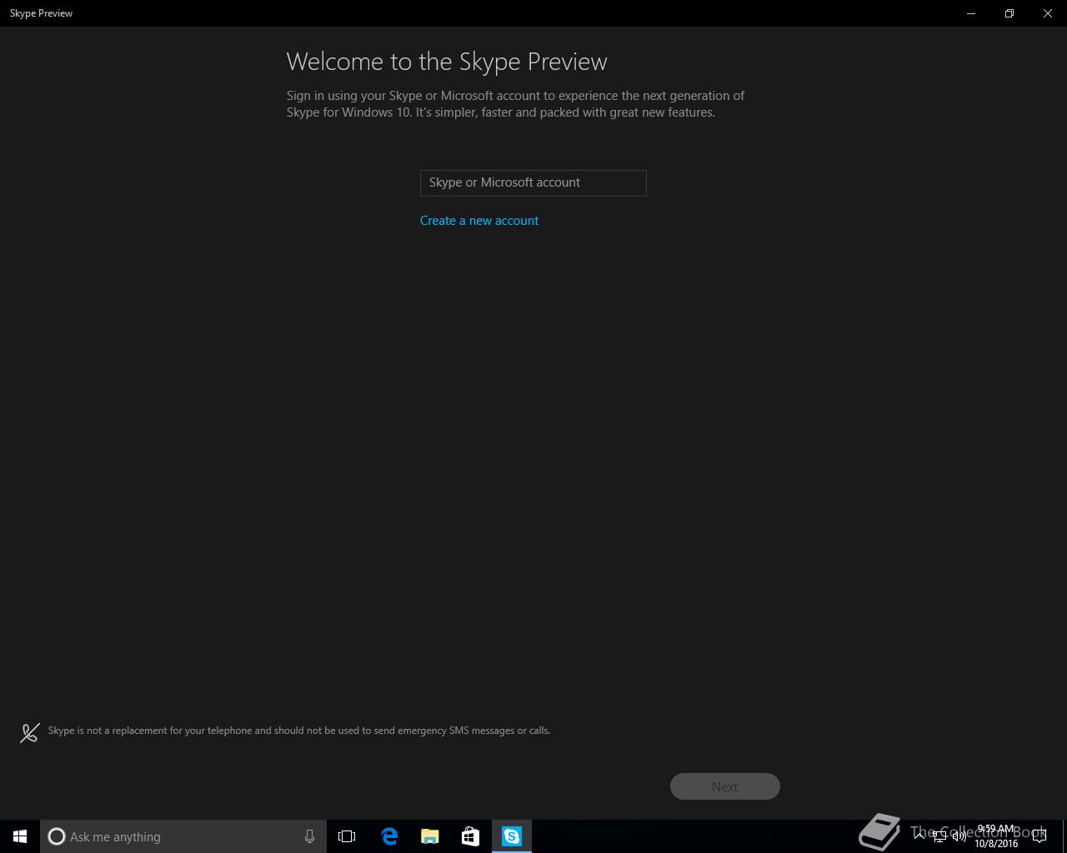Viewport: 1067px width, 853px height.
Task: Open File Explorer from the taskbar
Action: coord(430,836)
